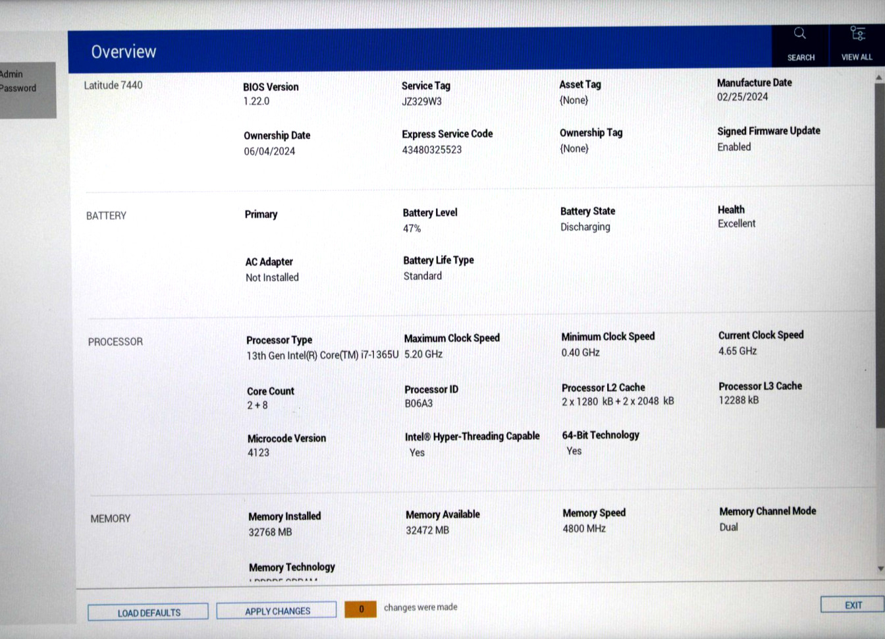Click the Ownership Date 06/04/2024
The height and width of the screenshot is (639, 885).
point(269,152)
